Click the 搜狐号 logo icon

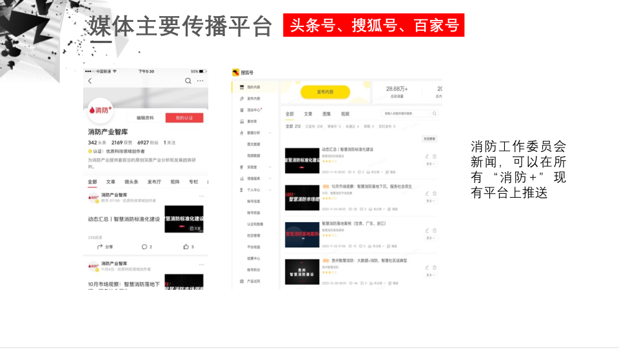tap(236, 72)
